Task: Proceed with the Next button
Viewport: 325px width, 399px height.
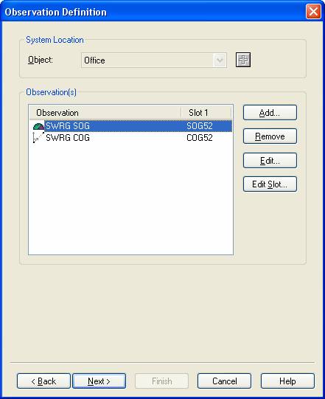Action: [x=99, y=381]
